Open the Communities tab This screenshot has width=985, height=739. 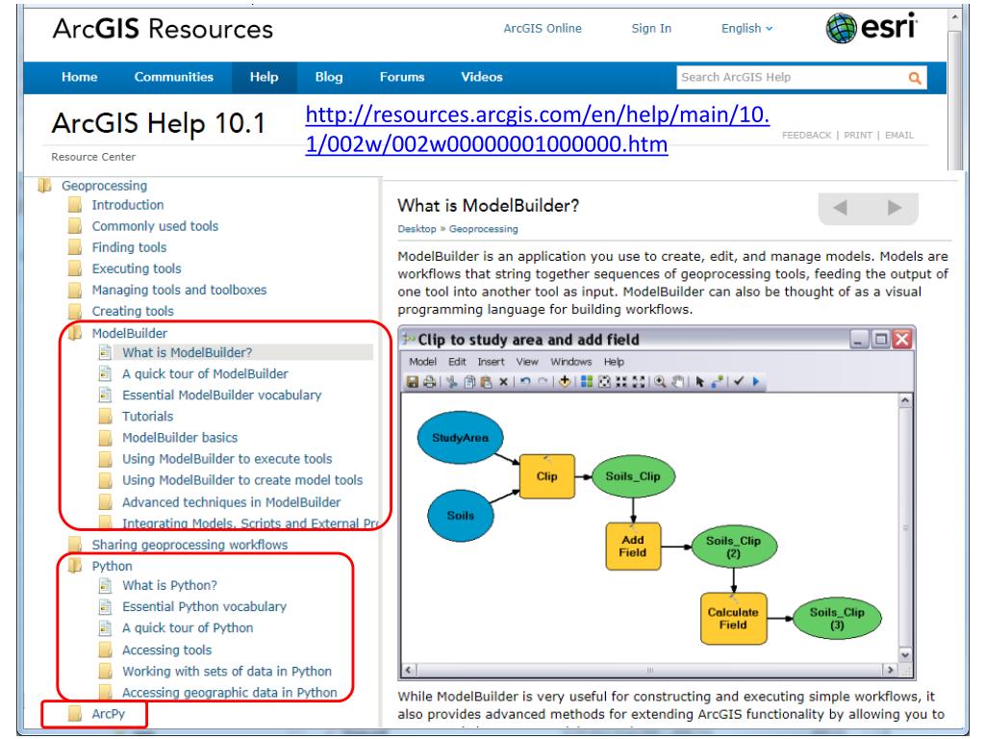[x=174, y=77]
